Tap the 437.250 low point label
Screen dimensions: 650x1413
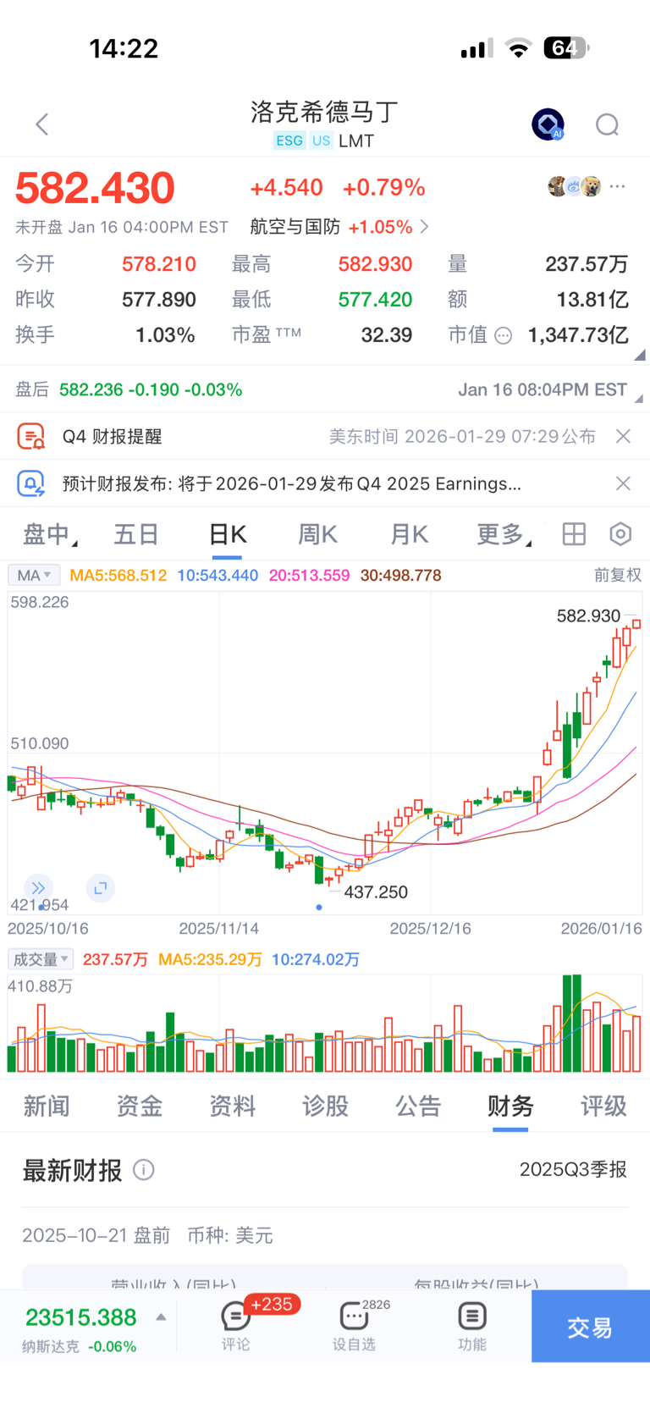pyautogui.click(x=376, y=892)
